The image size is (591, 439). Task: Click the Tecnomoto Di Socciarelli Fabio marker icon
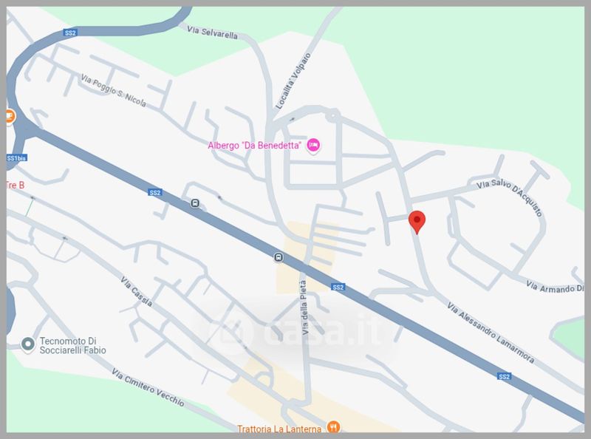coord(27,344)
